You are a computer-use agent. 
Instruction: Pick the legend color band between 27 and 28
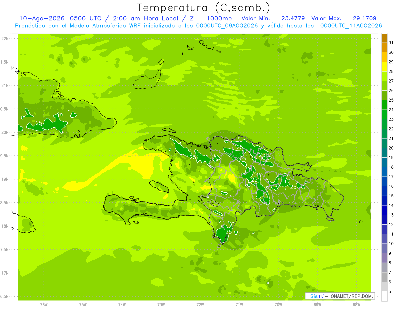[384, 76]
